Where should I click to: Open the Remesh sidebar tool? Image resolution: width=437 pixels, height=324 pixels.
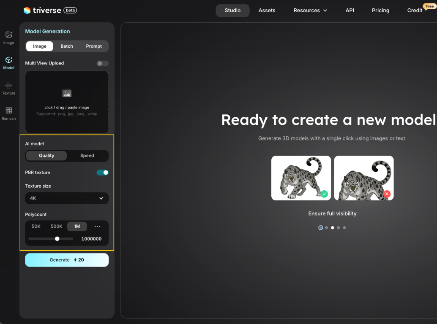[8, 113]
